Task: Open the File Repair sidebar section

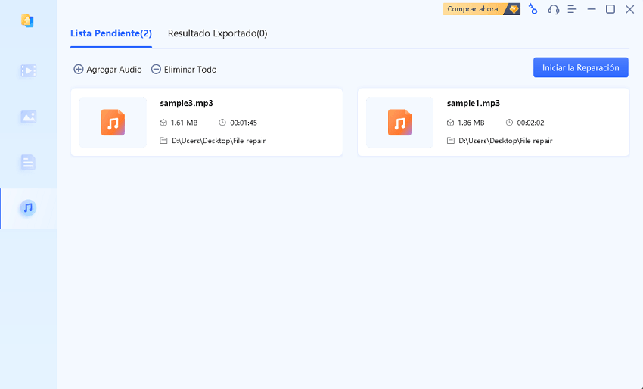Action: click(x=28, y=162)
